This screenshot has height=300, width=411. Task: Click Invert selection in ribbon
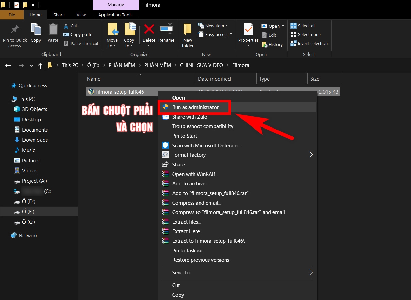pos(309,43)
